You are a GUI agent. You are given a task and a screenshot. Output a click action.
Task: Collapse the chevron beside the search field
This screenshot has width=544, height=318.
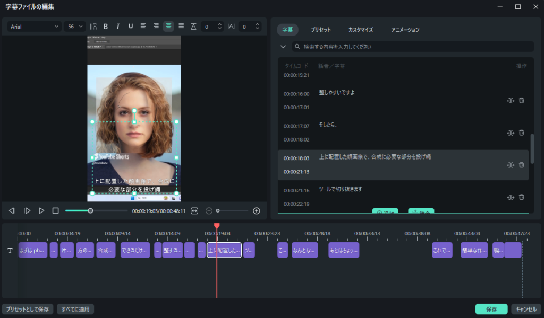pos(283,47)
